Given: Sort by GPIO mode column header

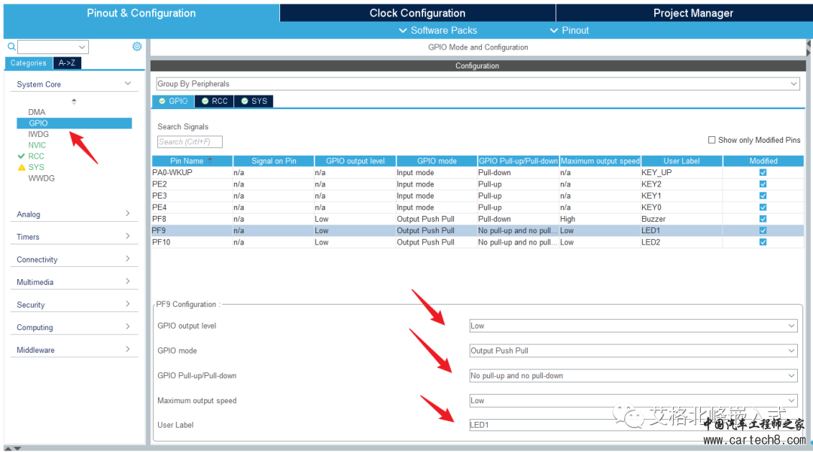Looking at the screenshot, I should [437, 161].
